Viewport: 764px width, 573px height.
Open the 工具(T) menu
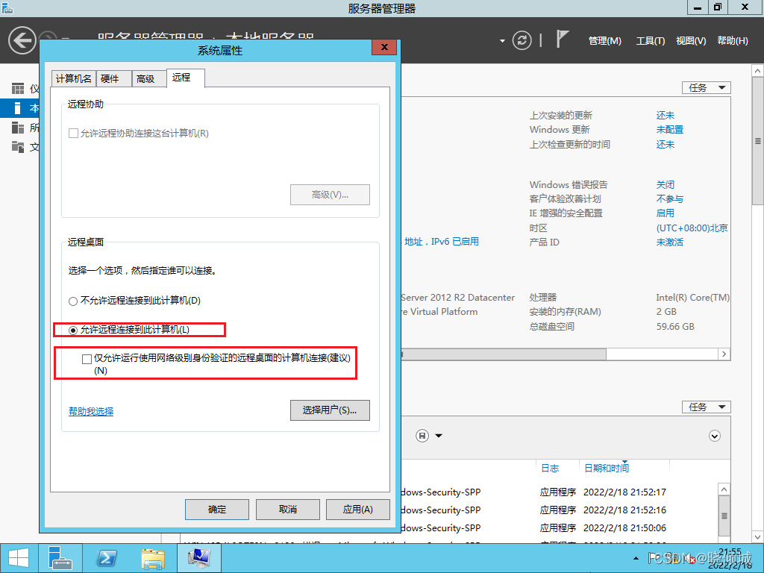click(x=651, y=41)
